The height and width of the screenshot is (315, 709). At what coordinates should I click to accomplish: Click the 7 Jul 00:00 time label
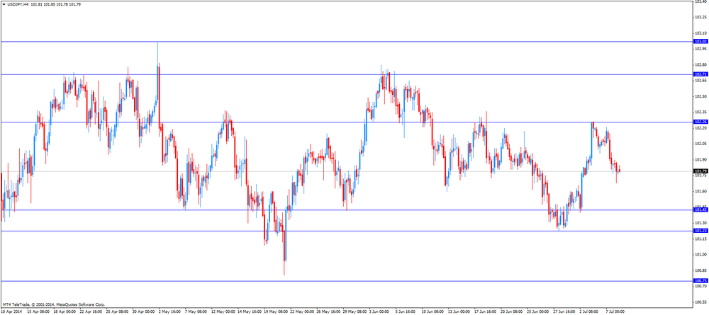tap(616, 312)
